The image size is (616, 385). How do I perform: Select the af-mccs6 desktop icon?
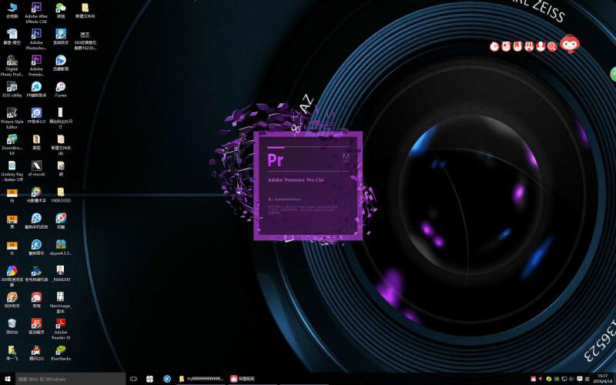36,168
